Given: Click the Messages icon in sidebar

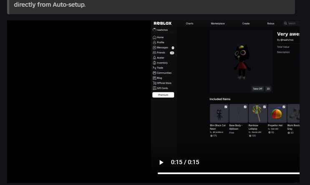Looking at the screenshot, I should 154,48.
